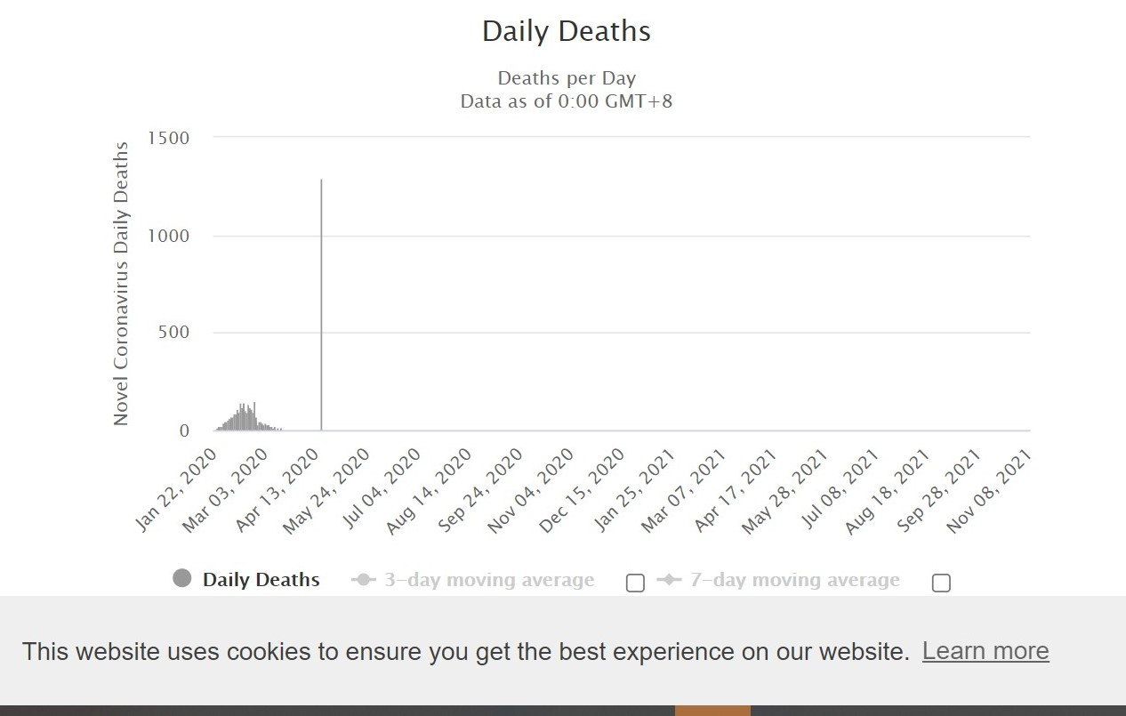Click the tall spike bar in April 2020
The image size is (1126, 716).
pyautogui.click(x=321, y=302)
